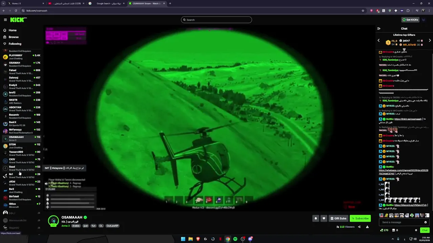Open the emoji picker in message box
The height and width of the screenshot is (243, 433).
pyautogui.click(x=426, y=222)
